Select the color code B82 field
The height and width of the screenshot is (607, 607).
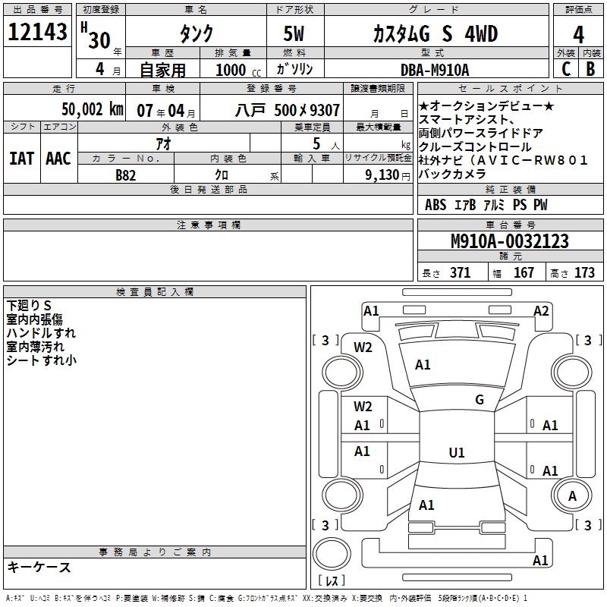[x=126, y=175]
